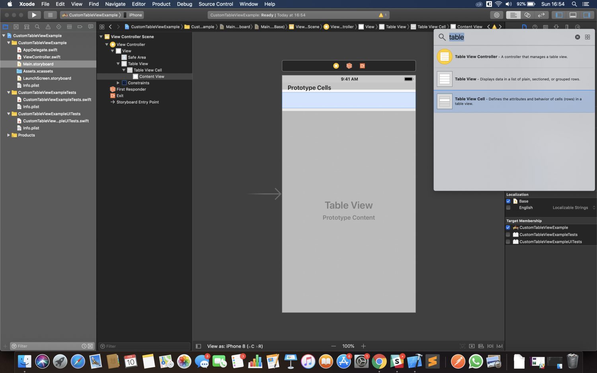The height and width of the screenshot is (373, 597).
Task: Select Table View Controller in library
Action: pos(514,57)
